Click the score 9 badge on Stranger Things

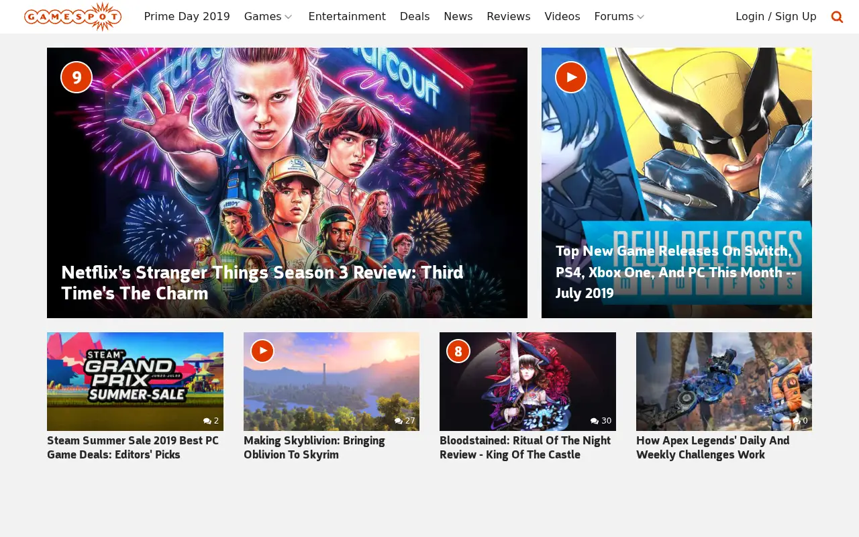click(x=77, y=77)
